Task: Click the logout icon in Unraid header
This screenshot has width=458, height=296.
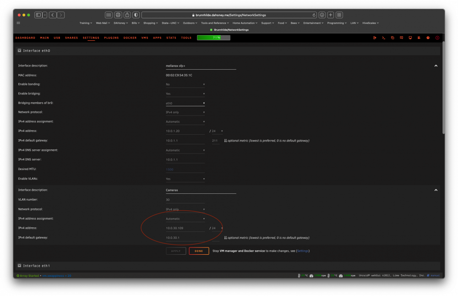Action: pos(375,38)
